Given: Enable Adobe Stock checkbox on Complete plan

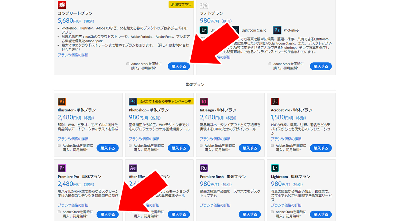Looking at the screenshot, I should click(128, 64).
